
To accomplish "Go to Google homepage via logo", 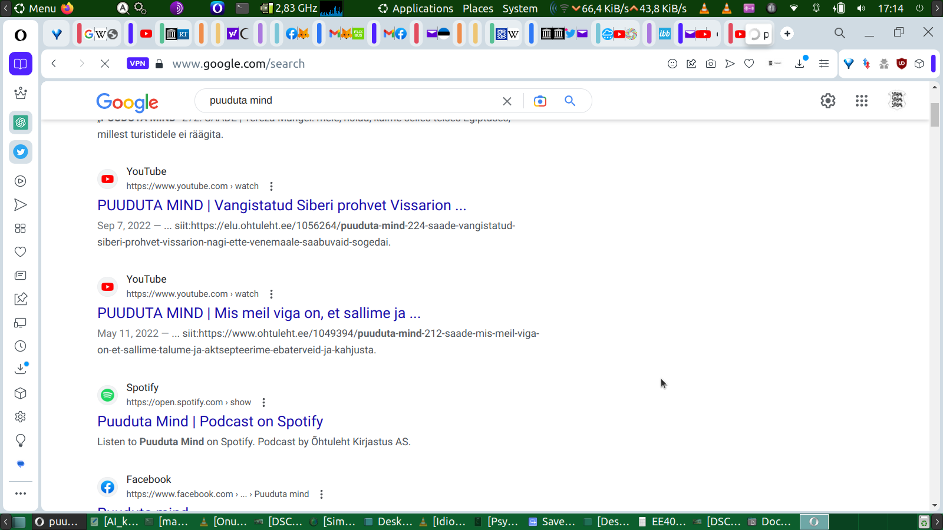I will point(127,102).
